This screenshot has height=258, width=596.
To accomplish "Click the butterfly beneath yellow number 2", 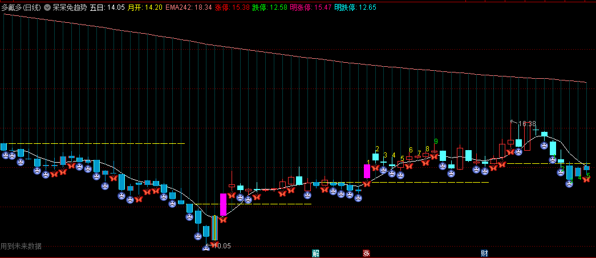I will pyautogui.click(x=375, y=168).
